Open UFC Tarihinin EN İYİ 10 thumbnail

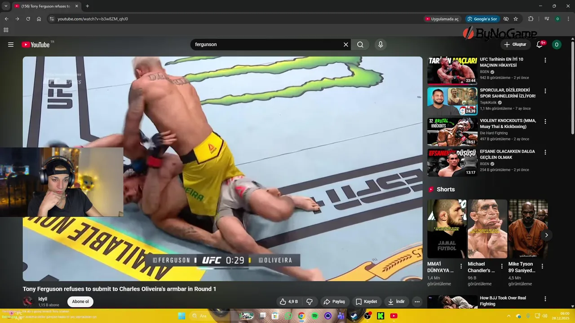pos(452,70)
